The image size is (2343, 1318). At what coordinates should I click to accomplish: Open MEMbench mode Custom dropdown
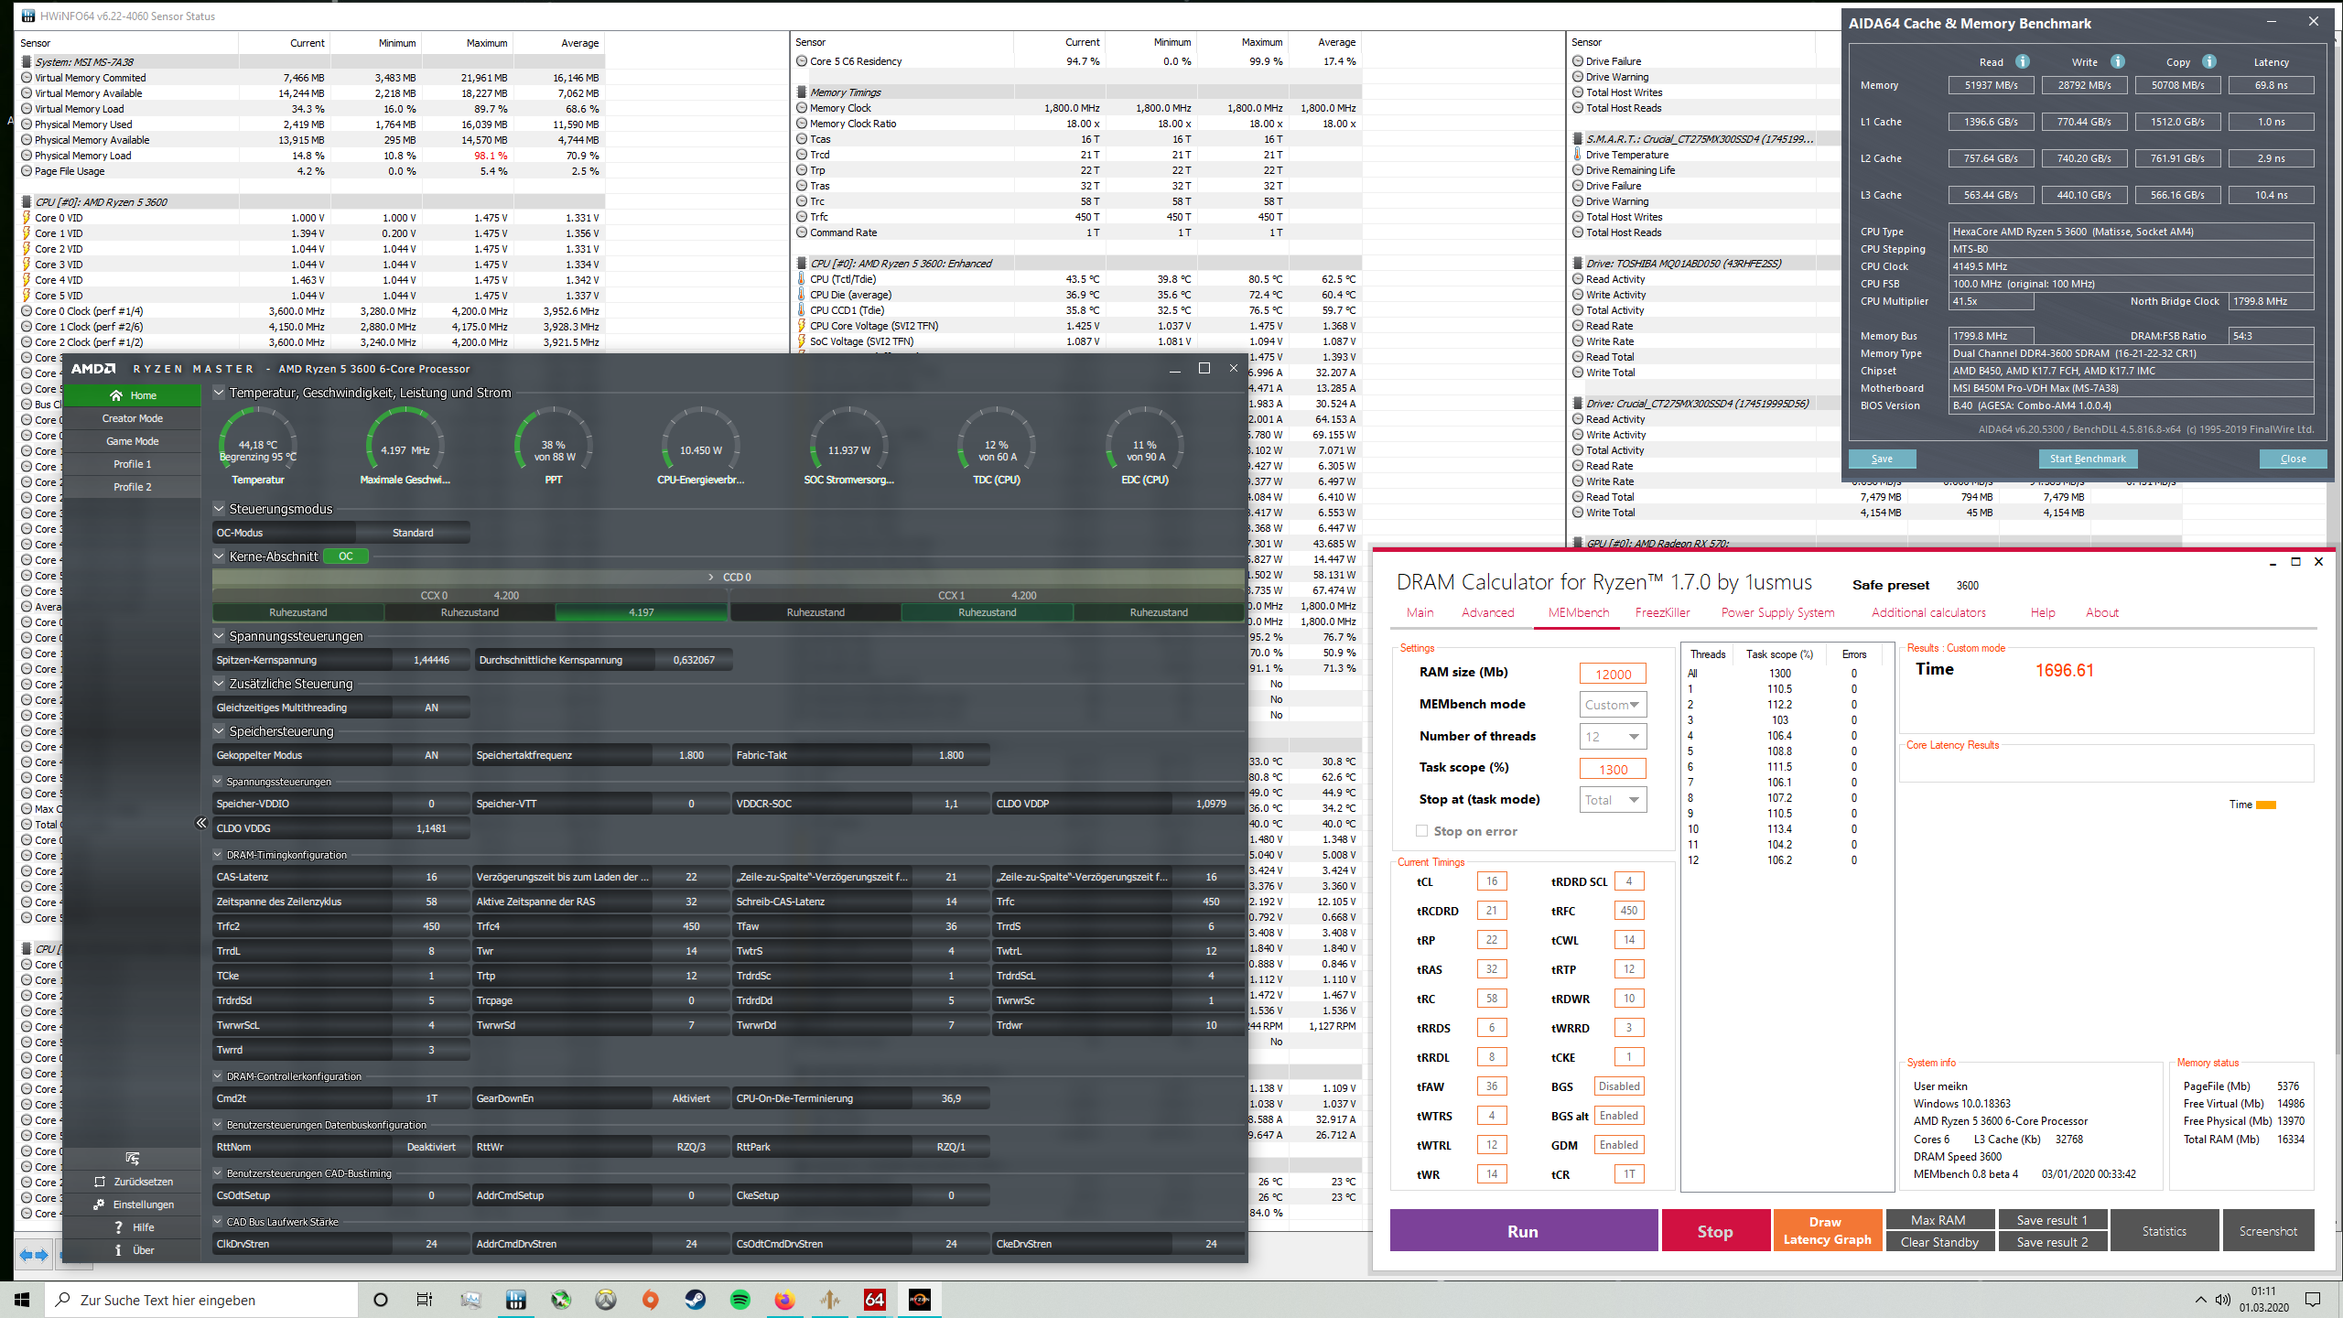pyautogui.click(x=1613, y=705)
